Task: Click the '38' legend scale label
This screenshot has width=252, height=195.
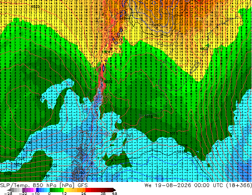Action: 103,193
